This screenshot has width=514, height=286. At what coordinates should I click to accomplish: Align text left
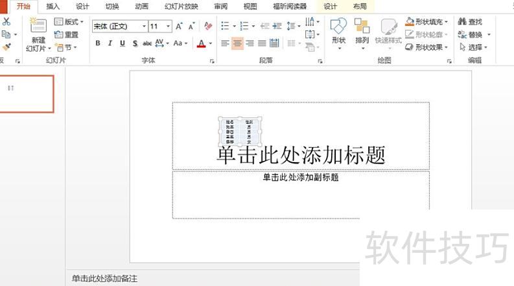(x=225, y=43)
